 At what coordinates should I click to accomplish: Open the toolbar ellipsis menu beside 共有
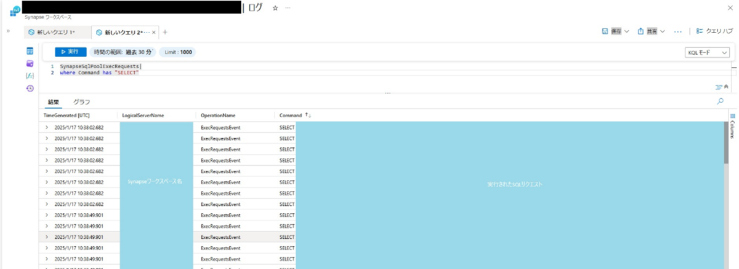tap(677, 31)
